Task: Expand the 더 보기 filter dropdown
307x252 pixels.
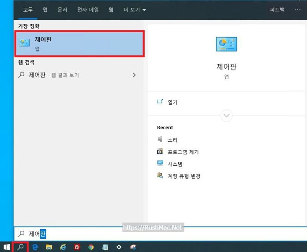Action: (135, 9)
